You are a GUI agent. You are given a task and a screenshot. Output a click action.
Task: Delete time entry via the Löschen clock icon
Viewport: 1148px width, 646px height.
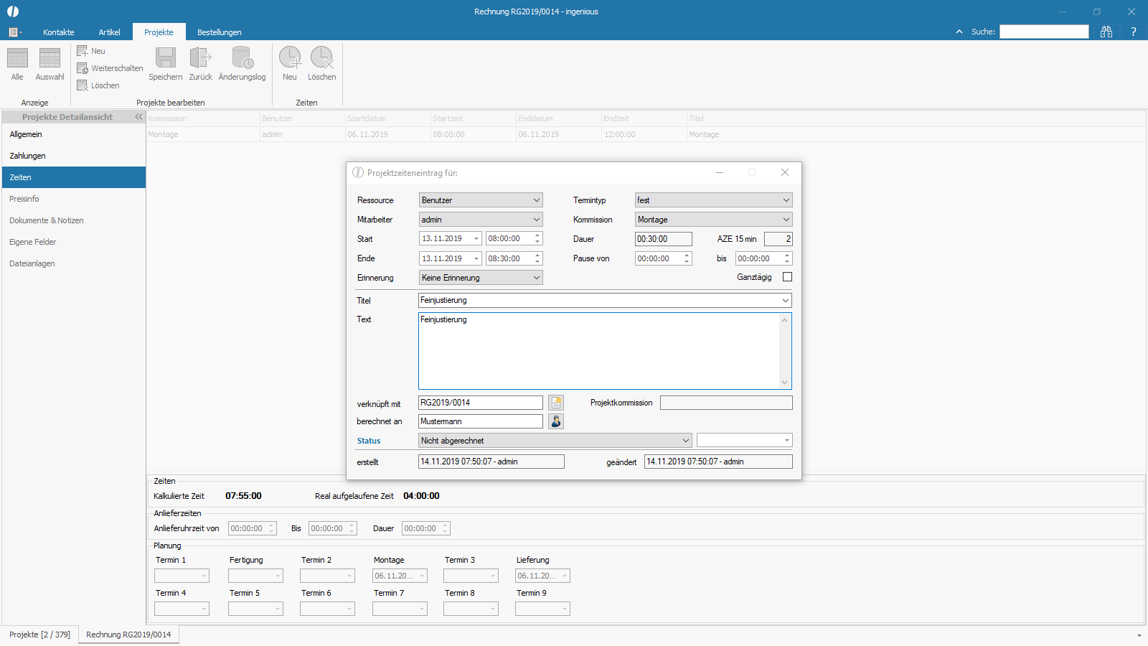321,60
